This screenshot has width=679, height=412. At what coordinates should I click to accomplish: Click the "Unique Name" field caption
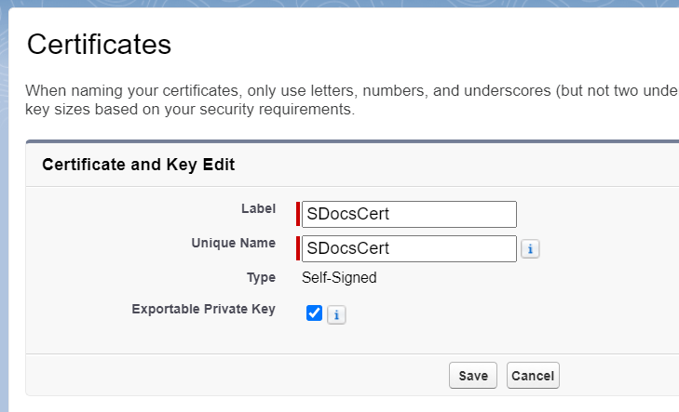click(x=233, y=243)
